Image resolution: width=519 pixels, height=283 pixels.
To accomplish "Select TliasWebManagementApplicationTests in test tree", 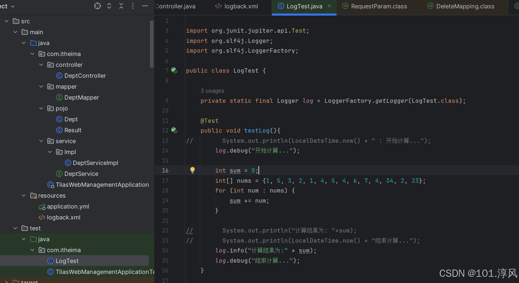I will (105, 272).
